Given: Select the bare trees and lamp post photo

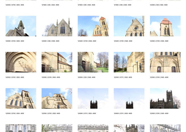Looking at the screenshot, I should point(129,62).
